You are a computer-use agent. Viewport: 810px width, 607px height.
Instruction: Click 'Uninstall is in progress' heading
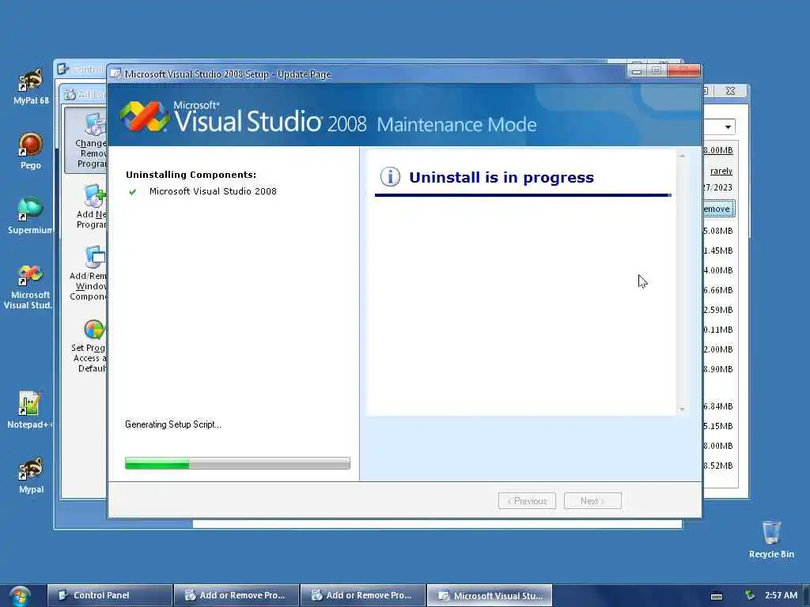(x=501, y=177)
